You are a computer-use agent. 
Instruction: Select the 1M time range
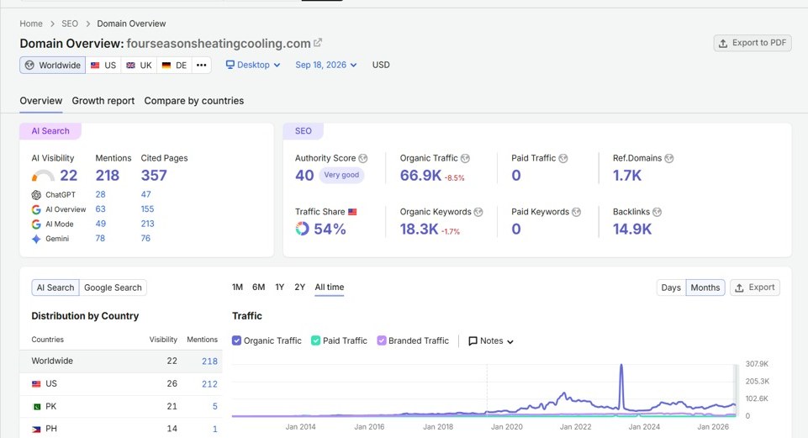(x=237, y=287)
